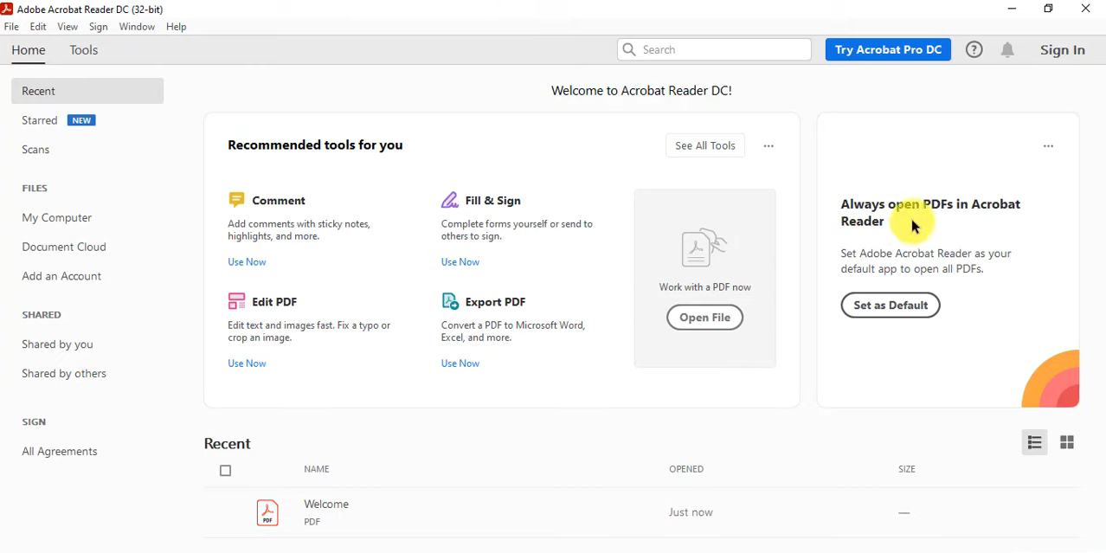Switch to the Tools tab

(84, 50)
